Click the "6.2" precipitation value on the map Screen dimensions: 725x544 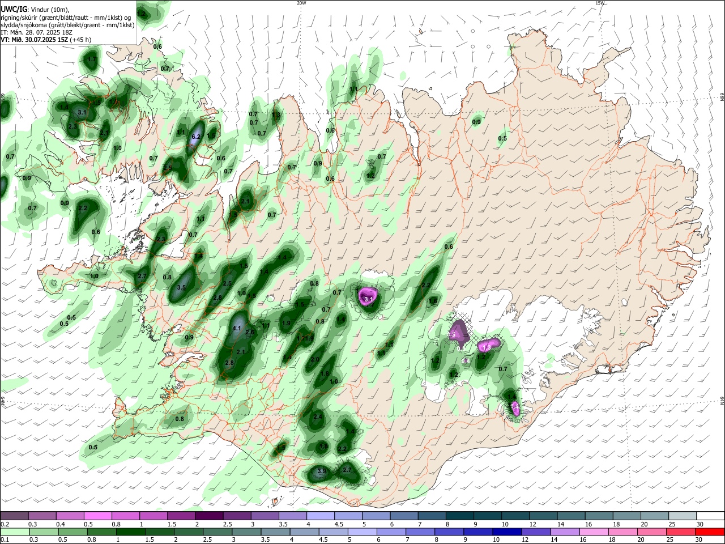point(197,137)
